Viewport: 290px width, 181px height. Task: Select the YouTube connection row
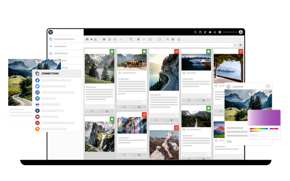(x=57, y=117)
